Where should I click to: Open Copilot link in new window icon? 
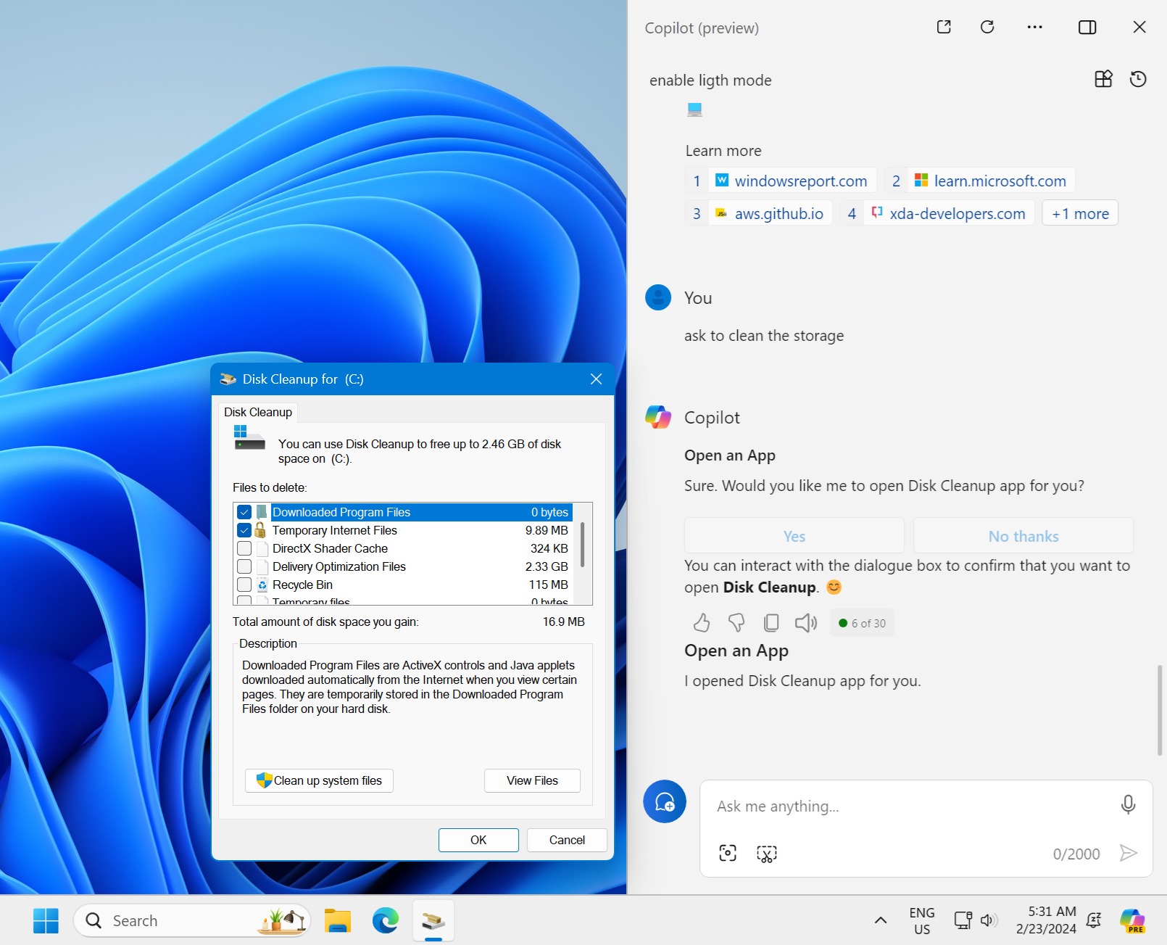[x=944, y=27]
